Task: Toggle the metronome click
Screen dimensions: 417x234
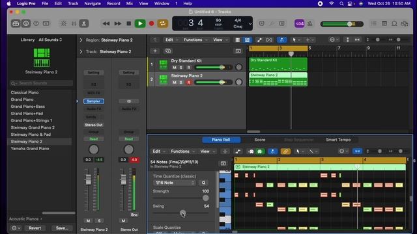Action: [310, 23]
